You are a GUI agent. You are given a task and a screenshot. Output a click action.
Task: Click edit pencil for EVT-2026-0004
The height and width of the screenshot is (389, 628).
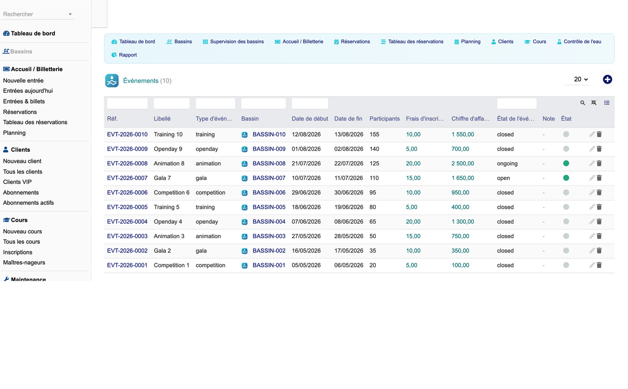592,222
